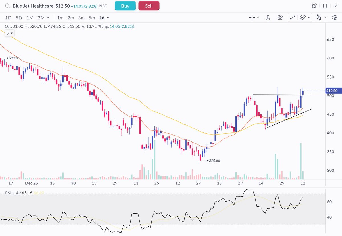Image resolution: width=342 pixels, height=236 pixels.
Task: Click the search magnifier icon
Action: (x=7, y=6)
